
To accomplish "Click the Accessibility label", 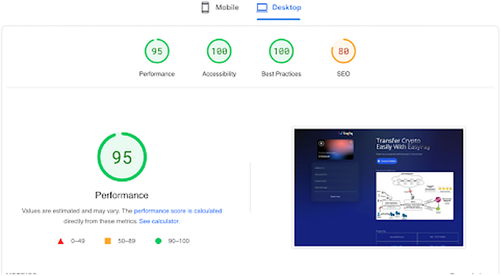I will [219, 74].
